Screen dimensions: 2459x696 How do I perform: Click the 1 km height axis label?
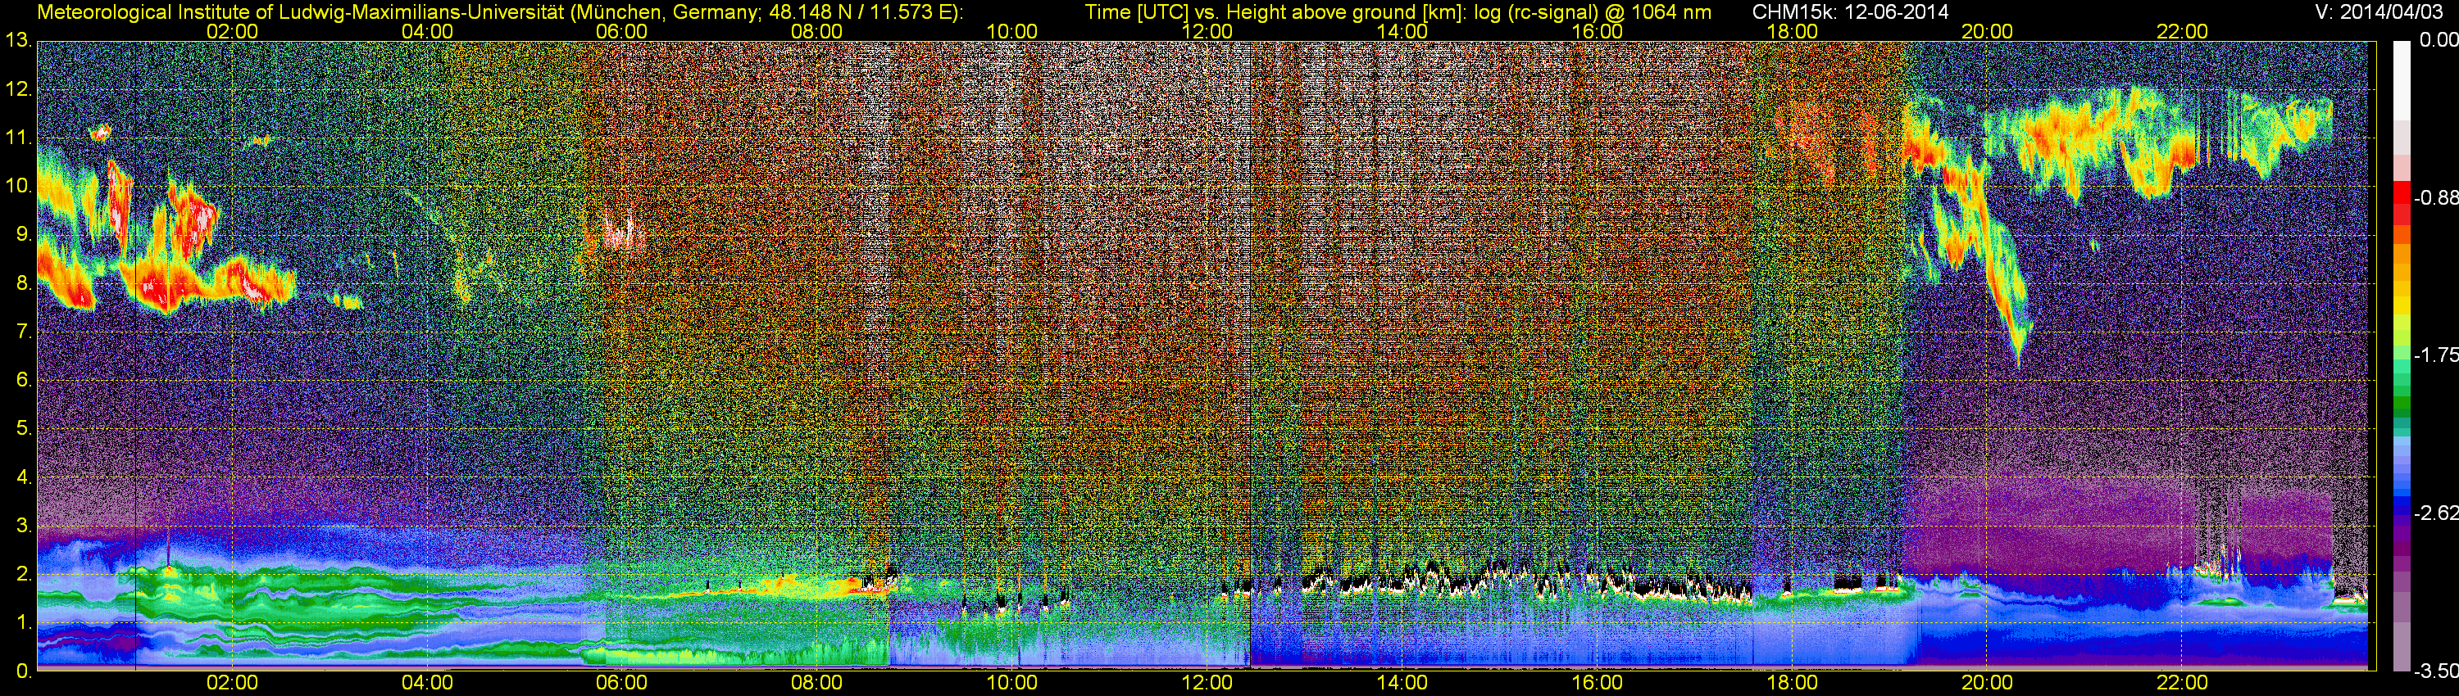(x=25, y=624)
